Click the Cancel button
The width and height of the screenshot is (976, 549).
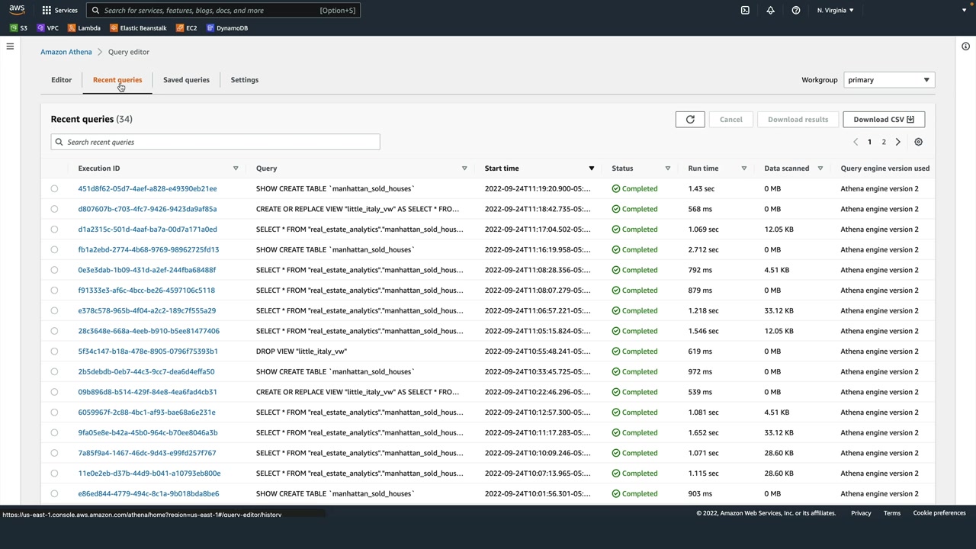coord(730,120)
